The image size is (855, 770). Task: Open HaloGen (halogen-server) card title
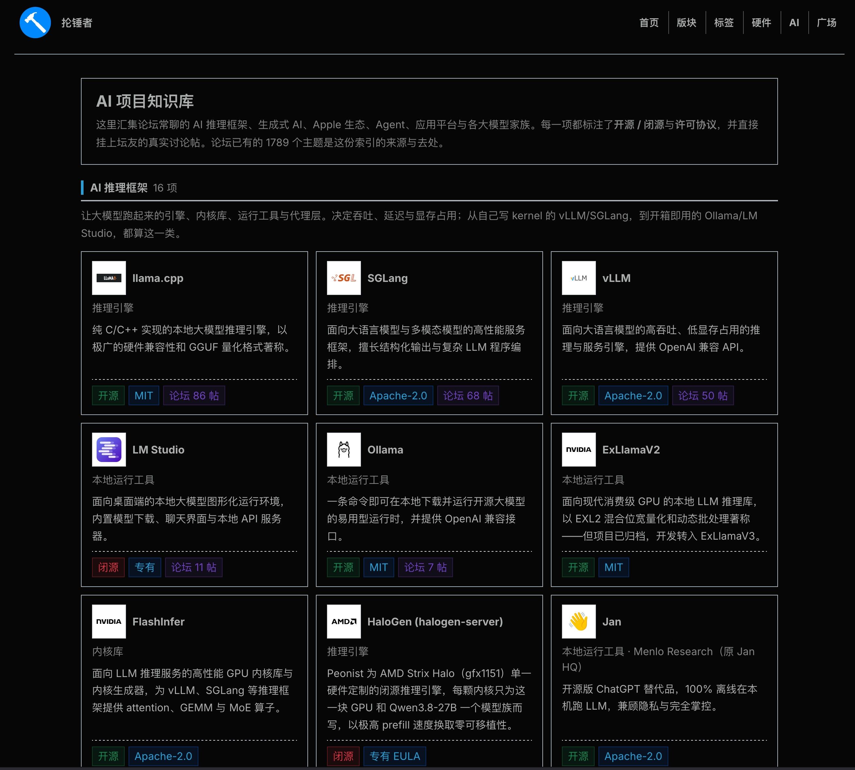(435, 622)
